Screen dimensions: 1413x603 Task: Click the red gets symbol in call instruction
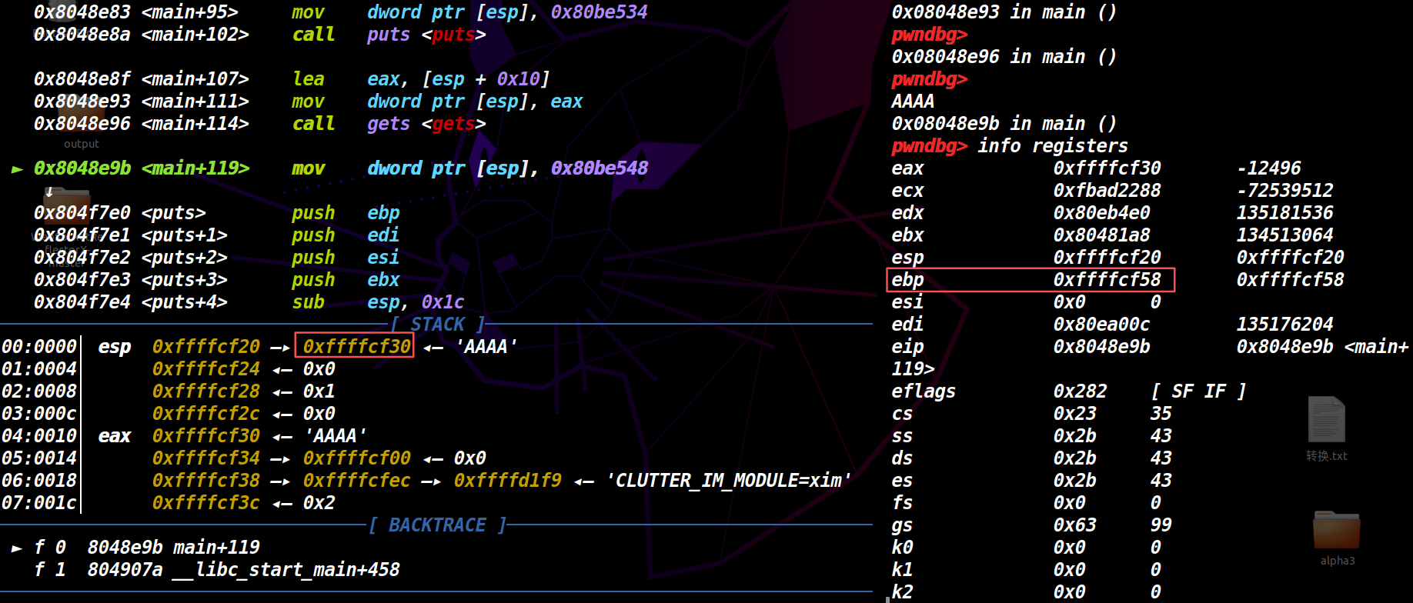coord(453,124)
